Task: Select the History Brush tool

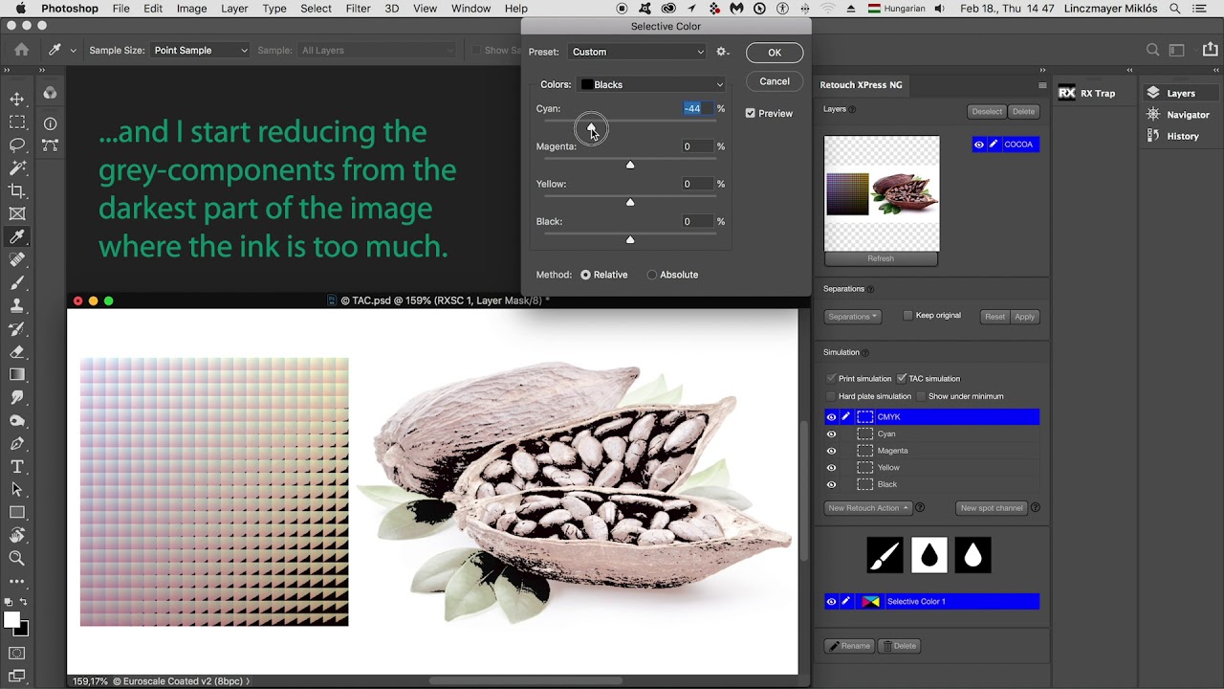Action: tap(17, 328)
